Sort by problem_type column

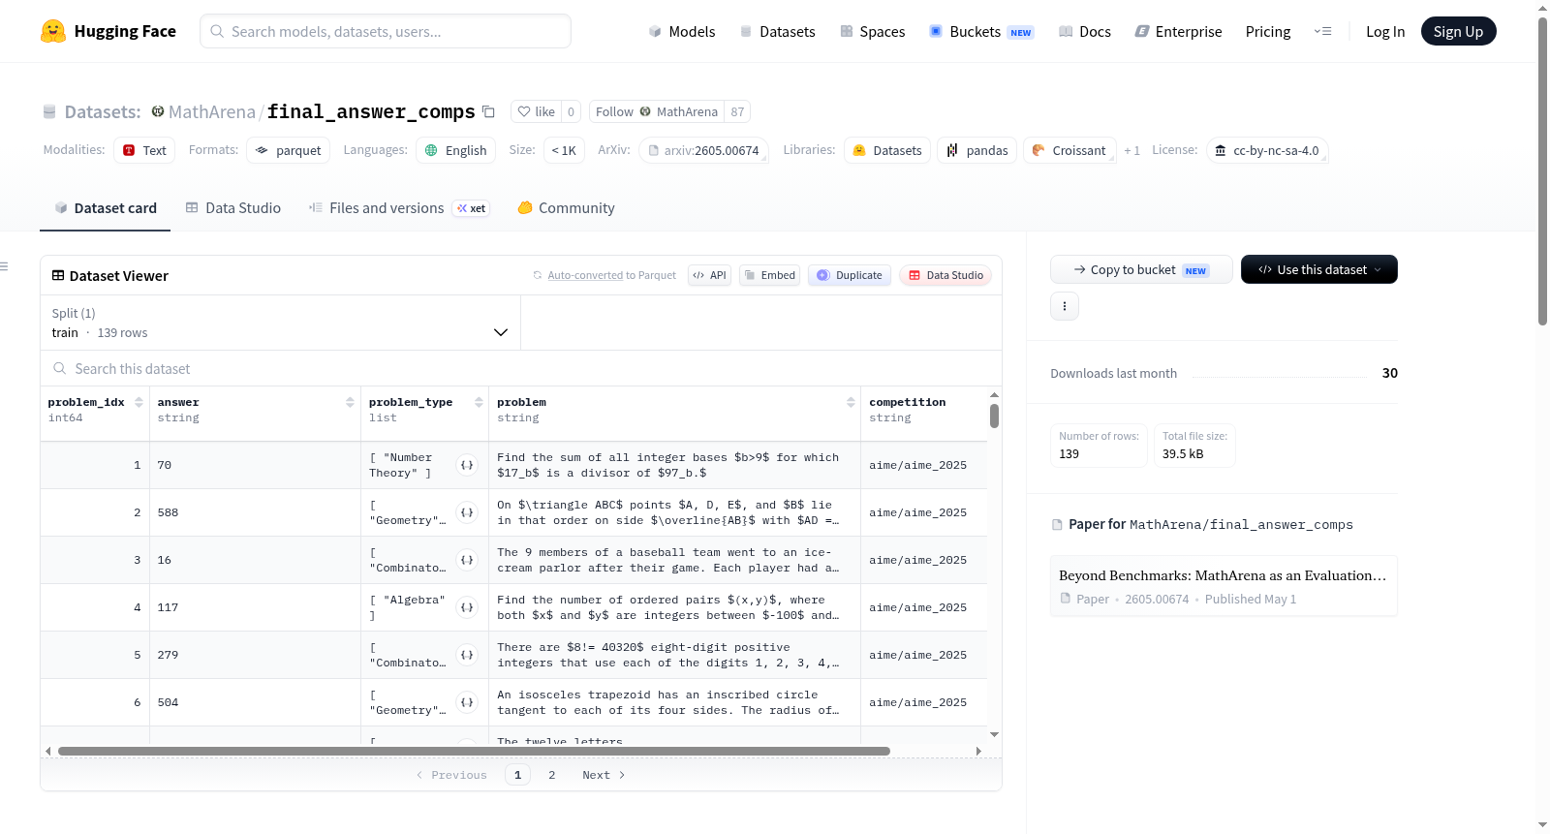pos(479,402)
